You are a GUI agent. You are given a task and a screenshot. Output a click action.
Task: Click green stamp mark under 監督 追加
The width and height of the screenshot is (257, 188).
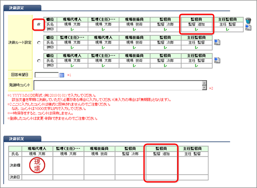[x=196, y=30]
